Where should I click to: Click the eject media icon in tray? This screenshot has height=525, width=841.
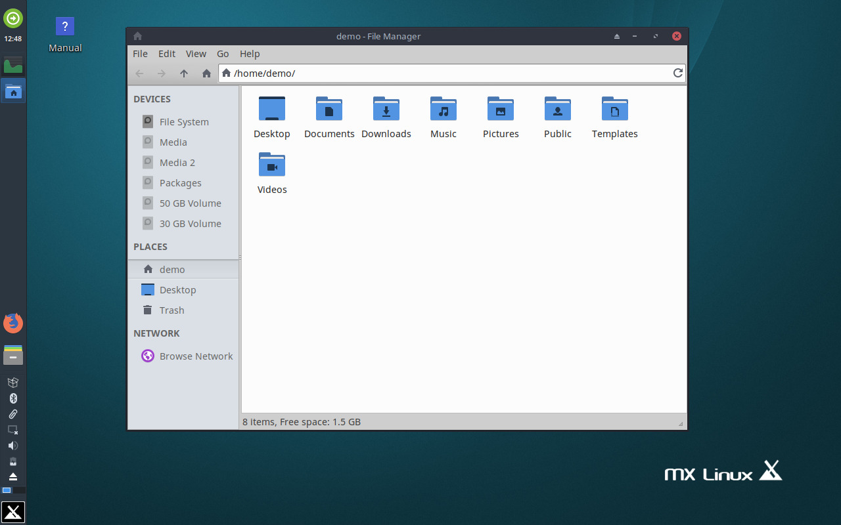[13, 476]
